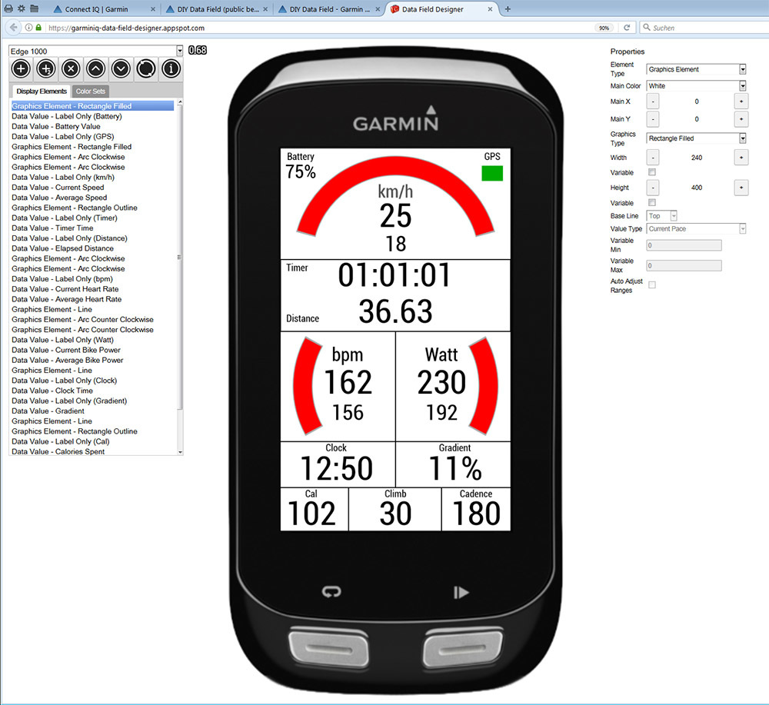Click the duplicate element plus icon
Viewport: 769px width, 705px height.
point(45,68)
